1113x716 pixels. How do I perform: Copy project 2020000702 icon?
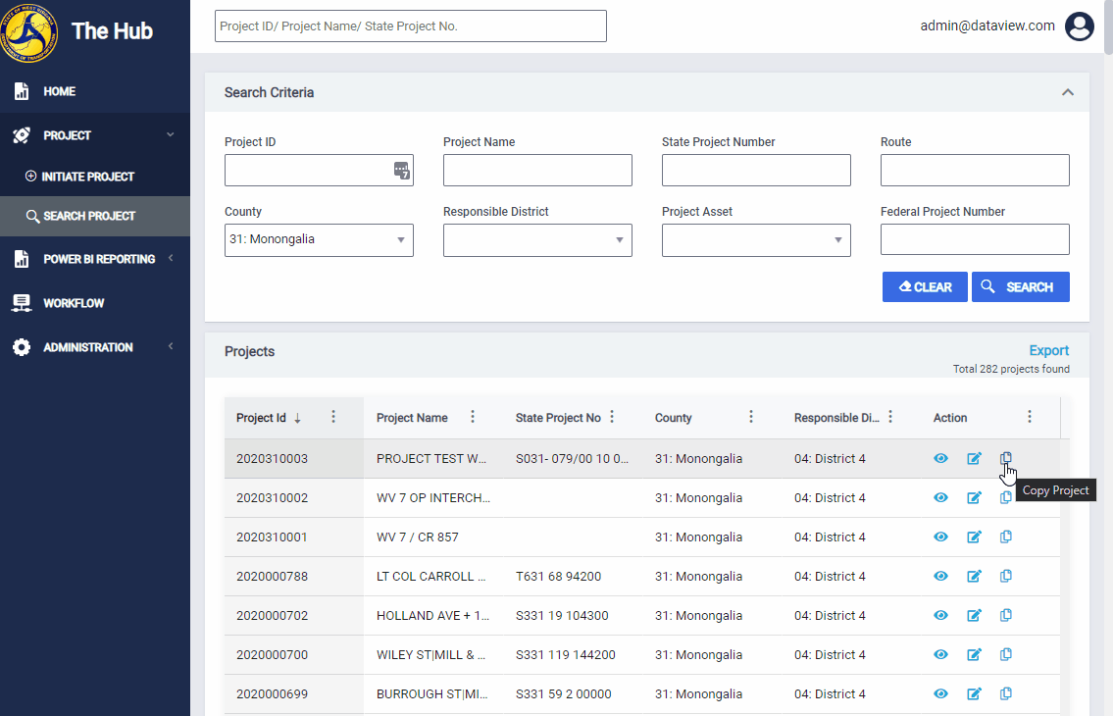tap(1006, 615)
